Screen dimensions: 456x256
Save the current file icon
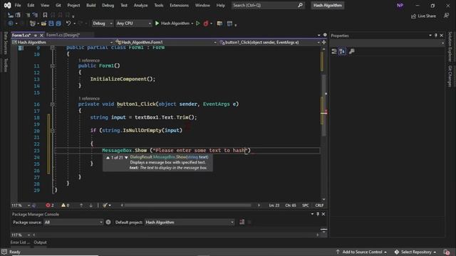(x=51, y=23)
